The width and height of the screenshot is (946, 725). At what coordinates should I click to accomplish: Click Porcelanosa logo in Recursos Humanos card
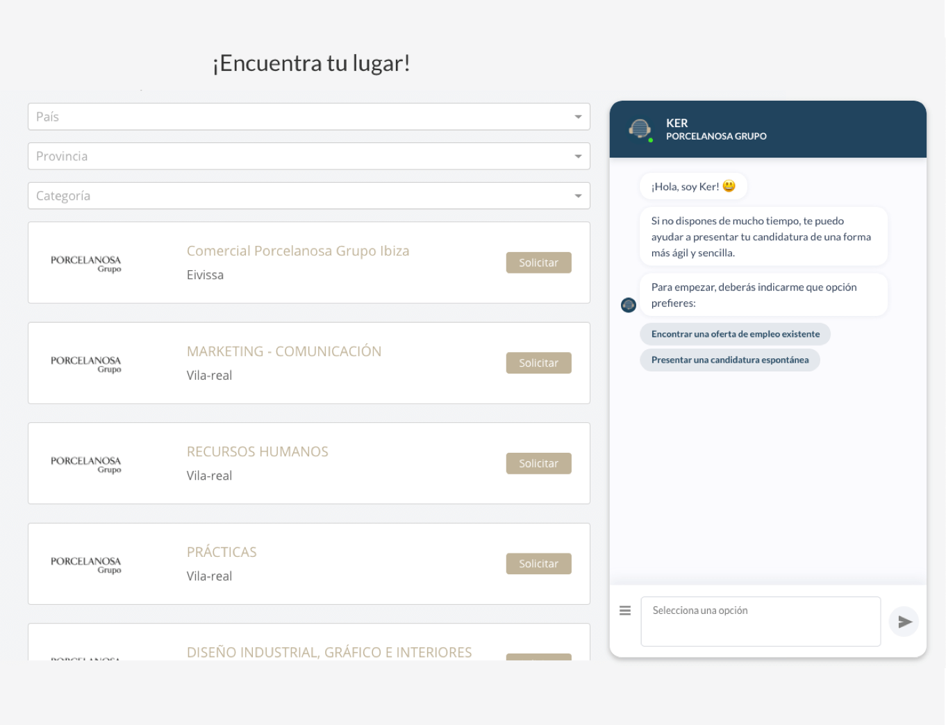pos(86,464)
